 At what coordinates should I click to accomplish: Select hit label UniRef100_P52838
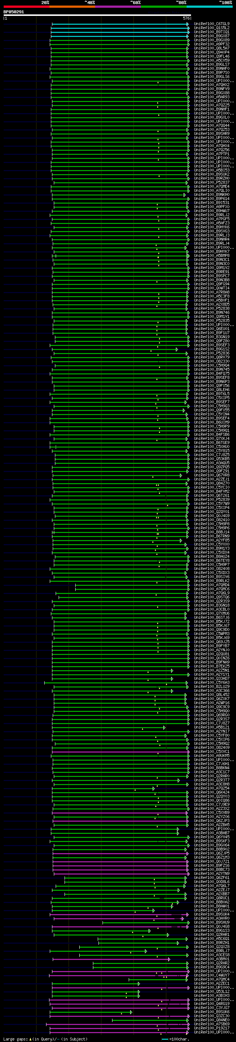212,308
